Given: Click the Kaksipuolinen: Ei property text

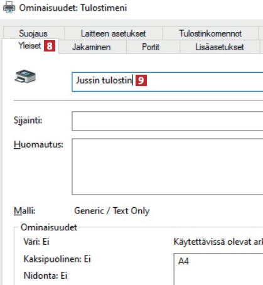Looking at the screenshot, I should [57, 259].
